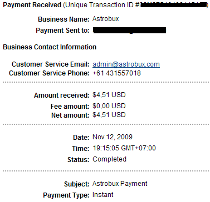Select the Net amount $4,51 USD value

coord(109,115)
